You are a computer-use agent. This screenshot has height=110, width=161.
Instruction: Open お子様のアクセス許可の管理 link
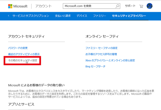pyautogui.click(x=101, y=54)
